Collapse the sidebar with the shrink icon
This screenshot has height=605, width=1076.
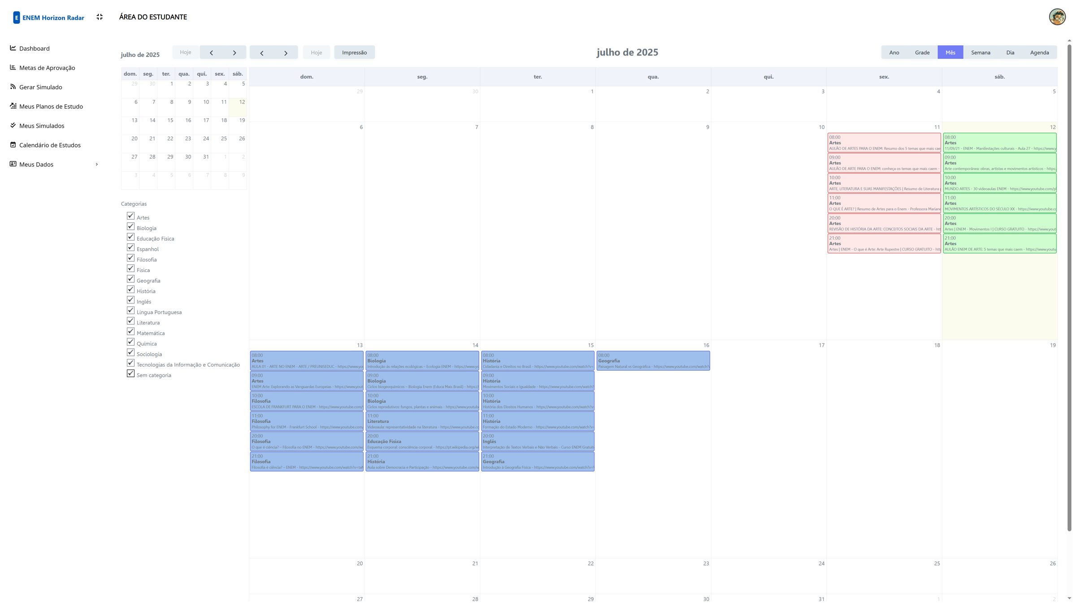tap(100, 17)
